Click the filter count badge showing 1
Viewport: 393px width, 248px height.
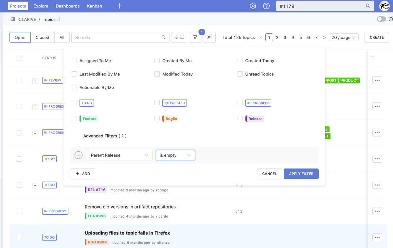coord(202,32)
